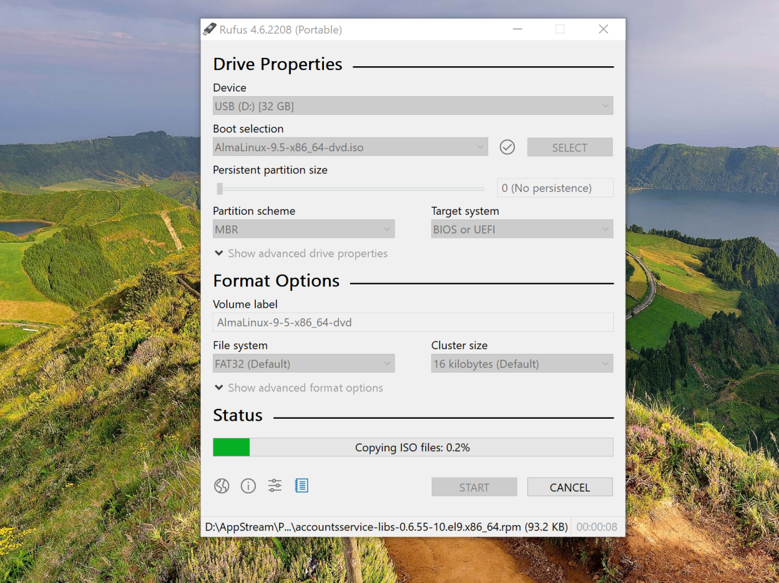
Task: Open the About info icon
Action: pos(248,486)
